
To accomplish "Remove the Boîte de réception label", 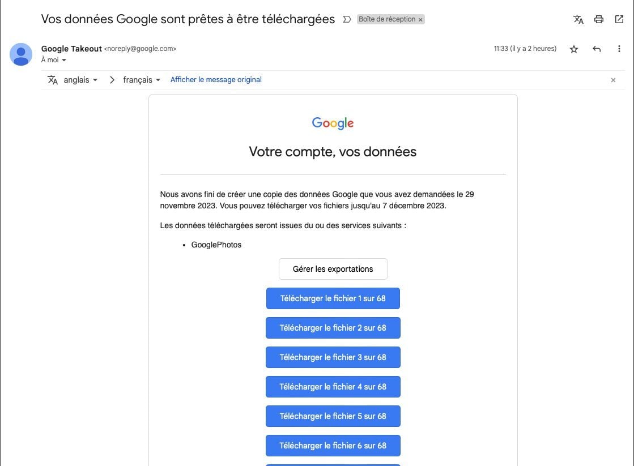I will click(420, 20).
